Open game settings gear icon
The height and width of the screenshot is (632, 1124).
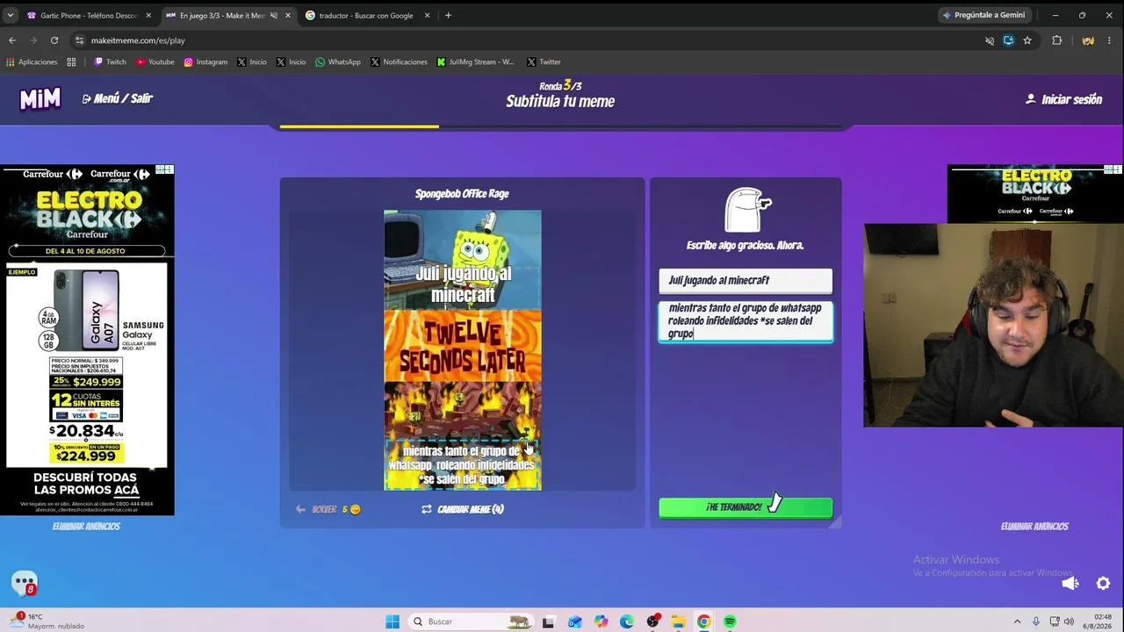point(1103,583)
